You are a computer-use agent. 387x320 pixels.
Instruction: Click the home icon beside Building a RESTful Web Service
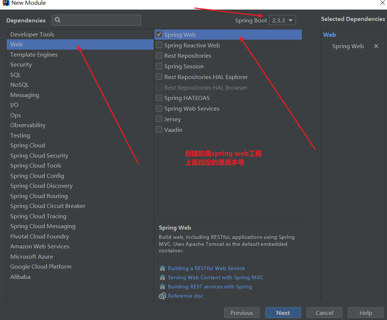(x=163, y=268)
